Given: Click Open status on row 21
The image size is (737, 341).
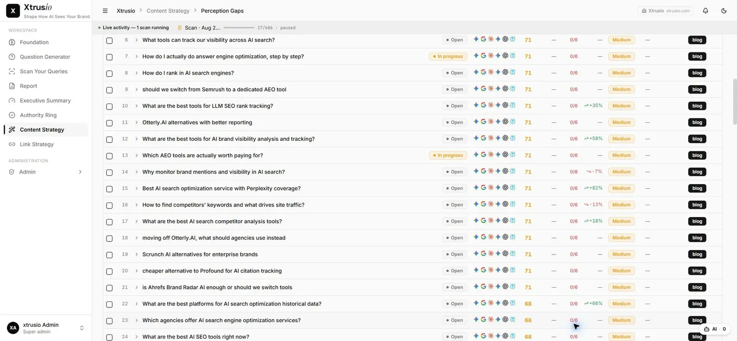Looking at the screenshot, I should coord(454,288).
